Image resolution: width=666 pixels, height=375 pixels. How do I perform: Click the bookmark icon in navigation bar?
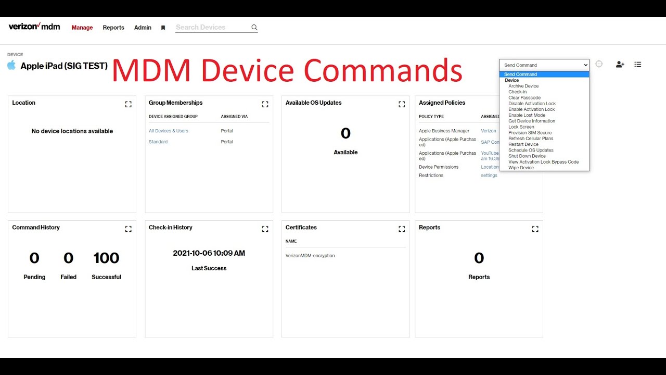tap(163, 28)
